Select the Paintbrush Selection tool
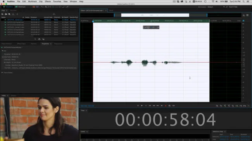Screen dimensions: 252x141 (x=64, y=7)
